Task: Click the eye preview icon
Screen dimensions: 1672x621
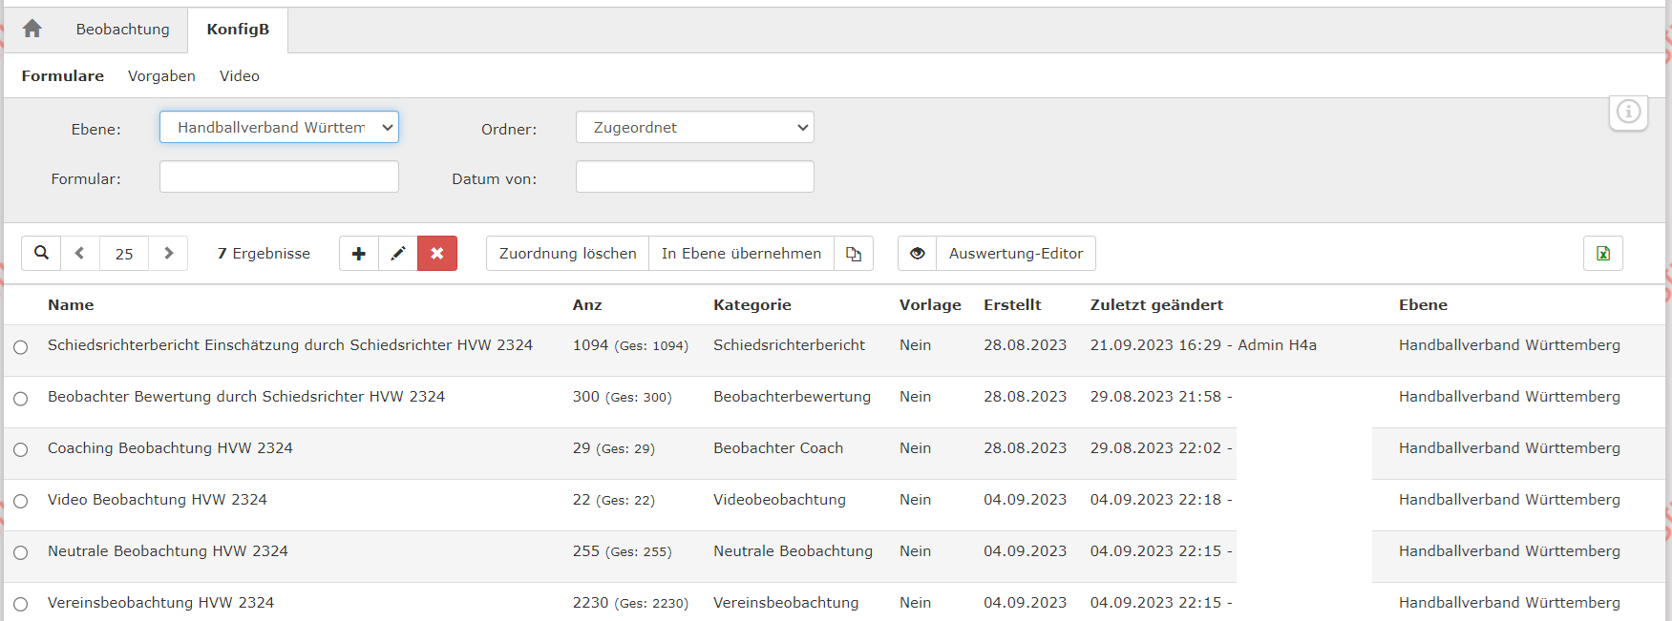Action: pyautogui.click(x=917, y=253)
